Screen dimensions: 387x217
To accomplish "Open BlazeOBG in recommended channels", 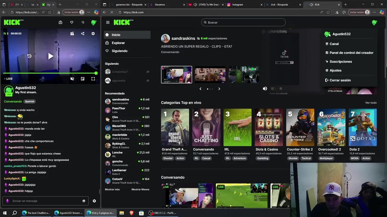I will 127,128.
